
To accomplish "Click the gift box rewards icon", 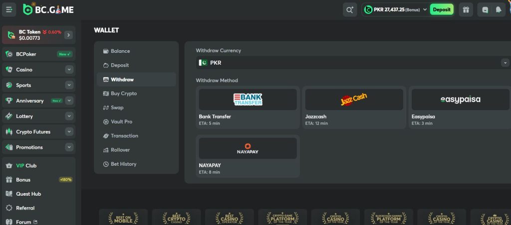I will pos(466,9).
